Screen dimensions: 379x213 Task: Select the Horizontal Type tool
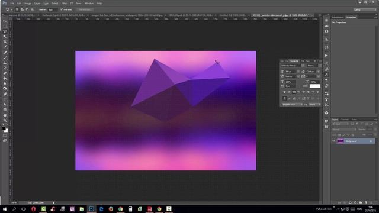click(x=5, y=99)
